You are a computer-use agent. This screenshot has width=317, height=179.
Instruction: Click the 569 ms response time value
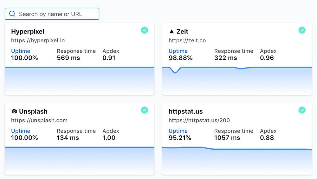(x=68, y=58)
